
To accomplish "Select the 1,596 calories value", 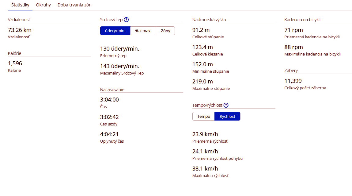I will pos(15,64).
